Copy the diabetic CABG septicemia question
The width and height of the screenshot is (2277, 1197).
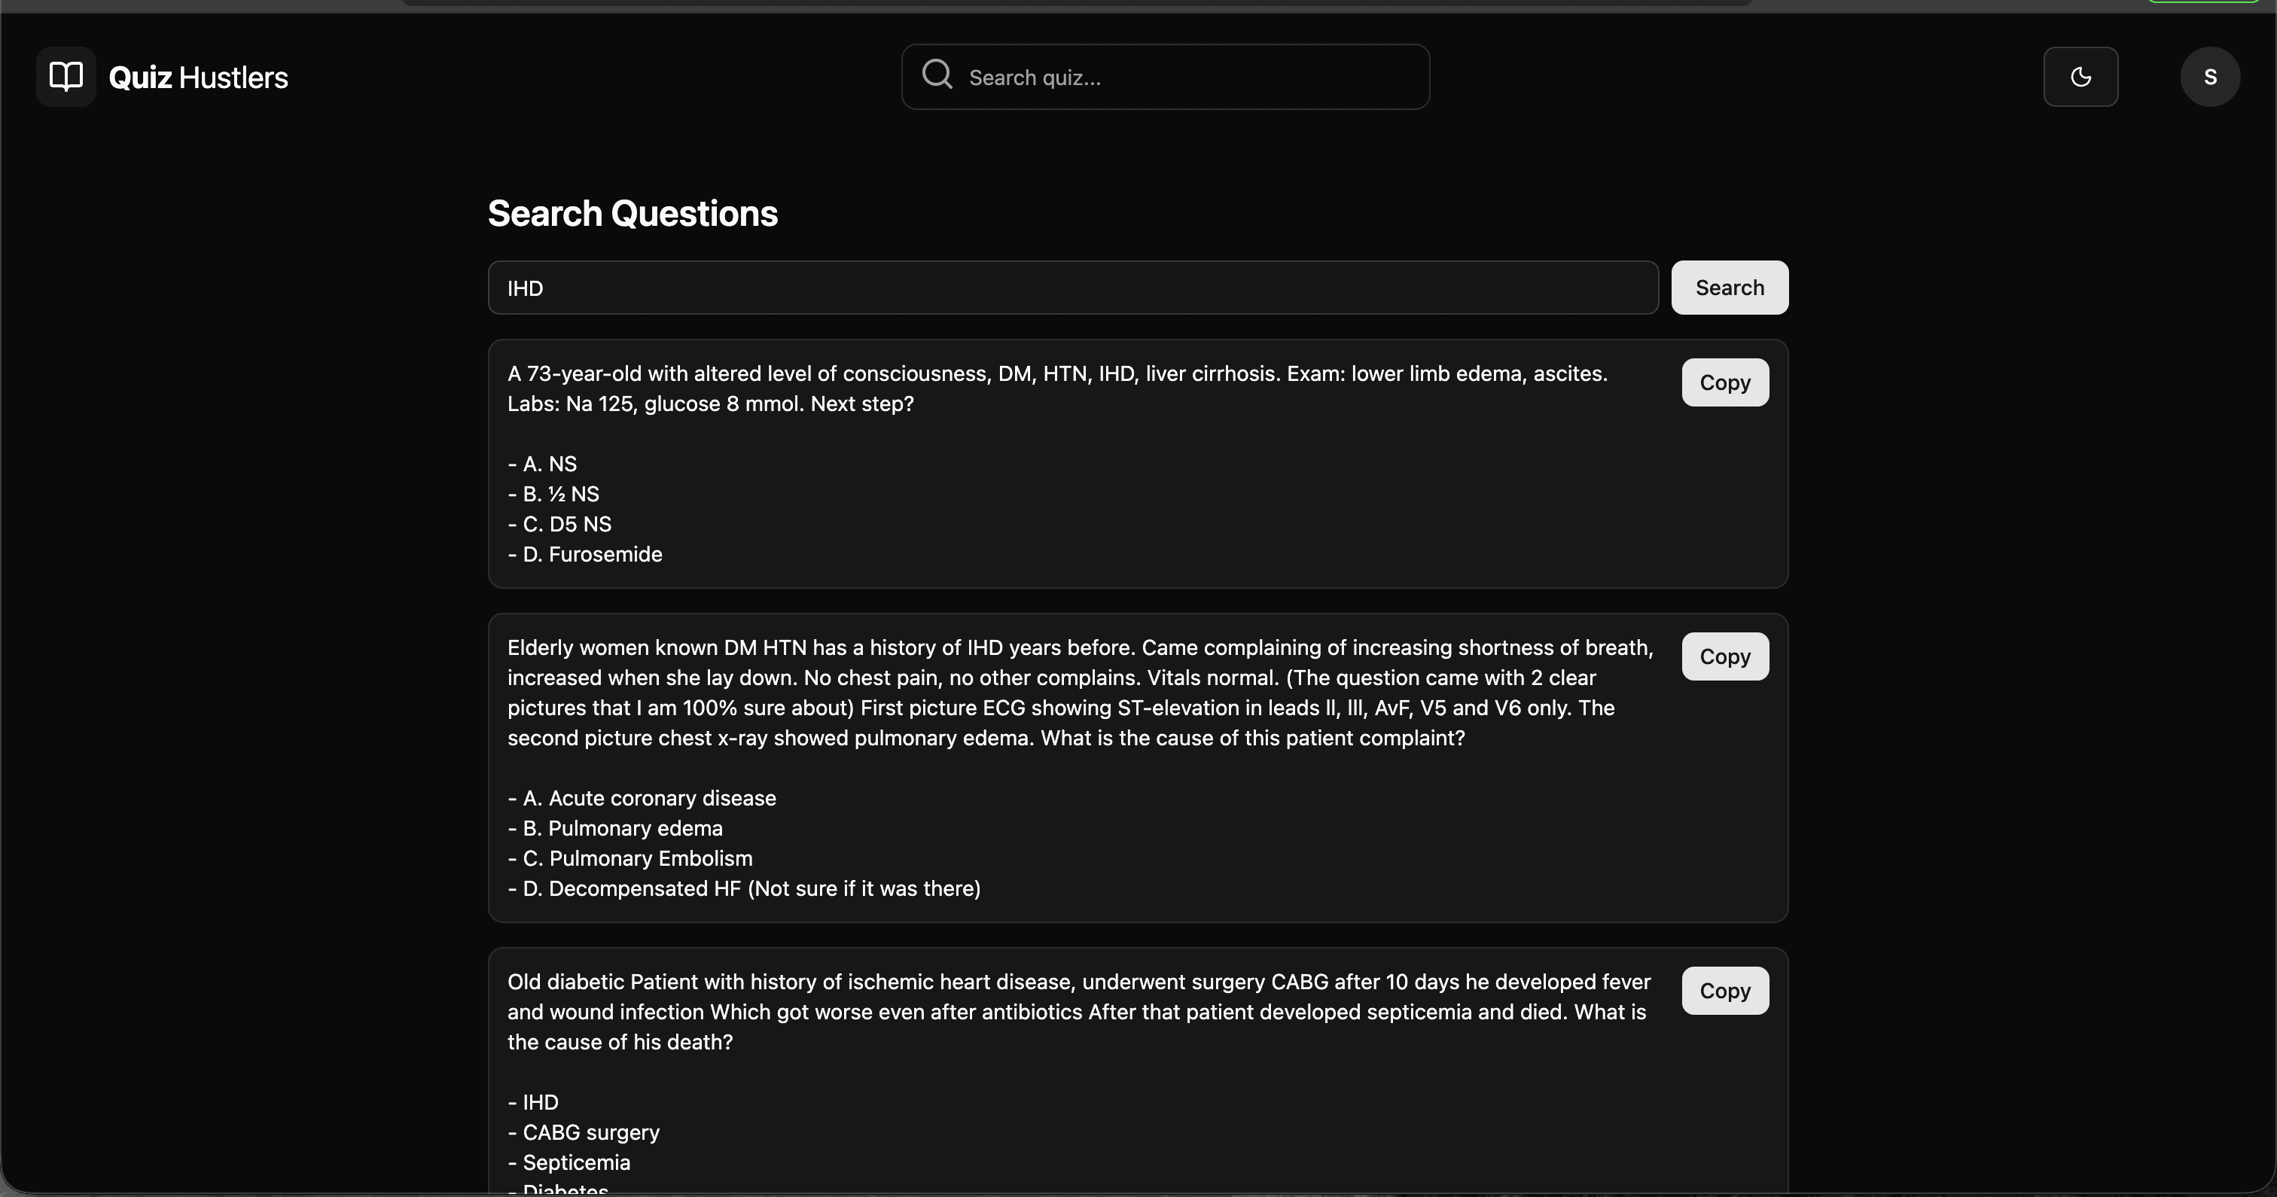(x=1724, y=991)
